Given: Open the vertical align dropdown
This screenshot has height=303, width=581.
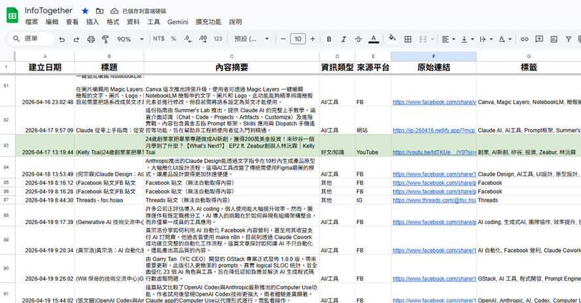Looking at the screenshot, I should point(467,39).
